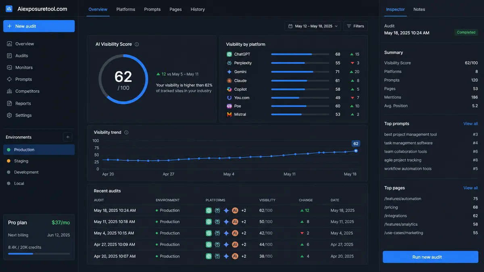Screen dimensions: 484x272
Task: Switch to the History tab
Action: [198, 9]
